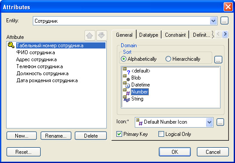235x163 pixels.
Task: Move attribute down with the down arrow
Action: pyautogui.click(x=102, y=35)
